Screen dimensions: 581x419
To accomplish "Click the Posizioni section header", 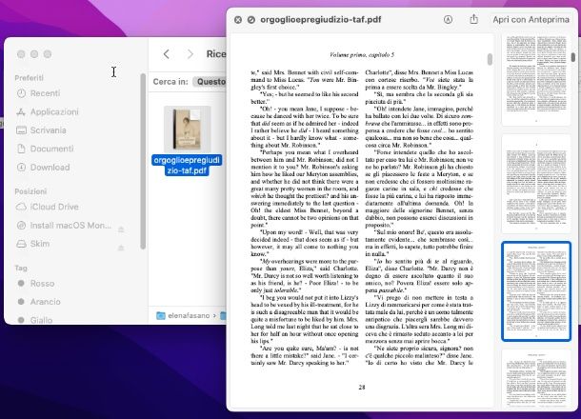I will (x=30, y=191).
